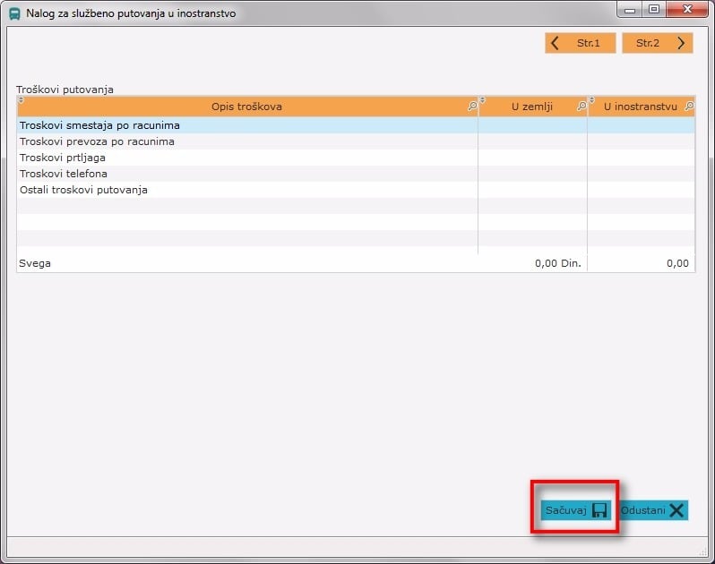
Task: Click the Svega total label
Action: click(x=35, y=263)
